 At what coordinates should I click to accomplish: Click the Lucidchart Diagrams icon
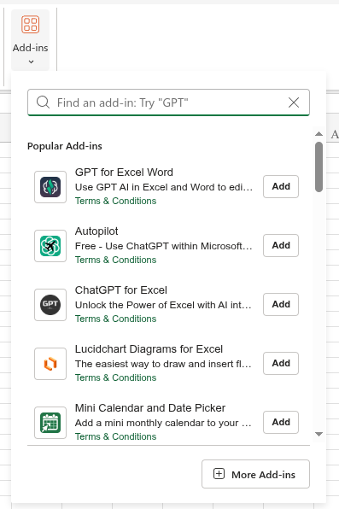(50, 364)
